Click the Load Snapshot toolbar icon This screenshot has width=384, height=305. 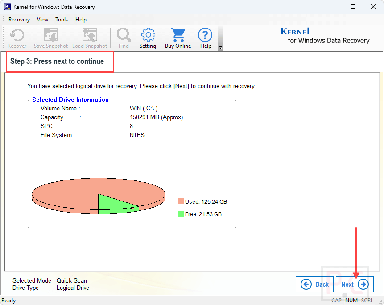(x=90, y=38)
